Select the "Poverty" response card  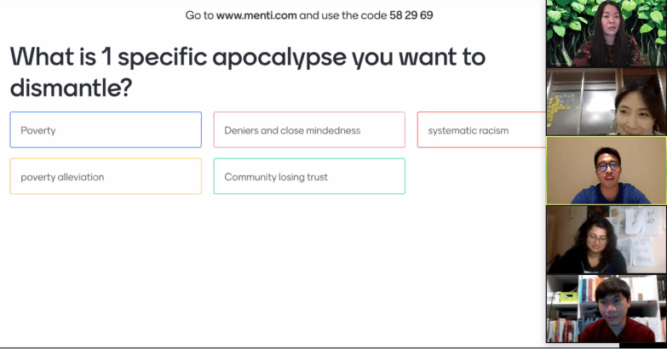click(x=106, y=130)
